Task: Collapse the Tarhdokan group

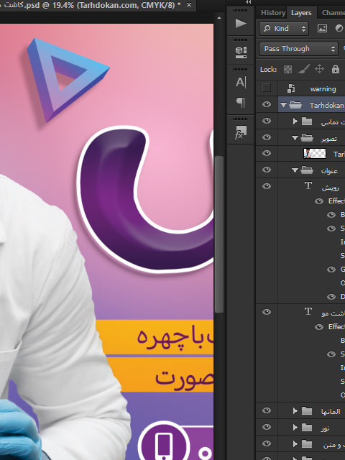Action: pyautogui.click(x=283, y=105)
